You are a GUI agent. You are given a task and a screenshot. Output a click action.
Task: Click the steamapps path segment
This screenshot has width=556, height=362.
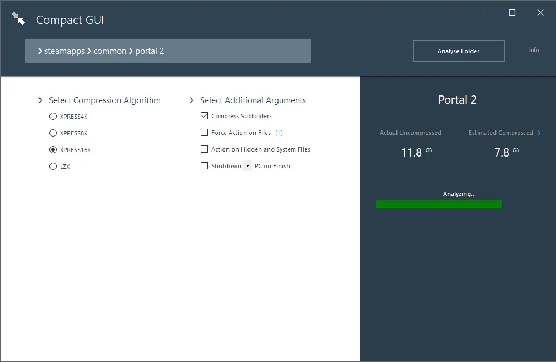click(x=64, y=51)
